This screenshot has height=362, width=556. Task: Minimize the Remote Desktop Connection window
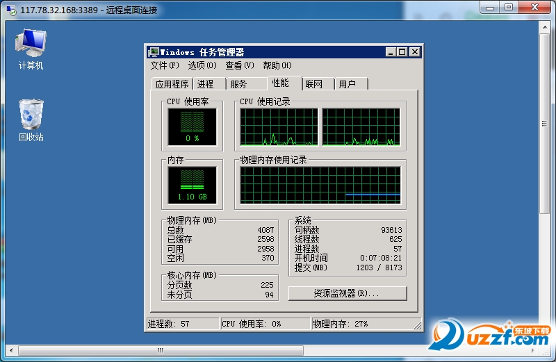[x=490, y=8]
